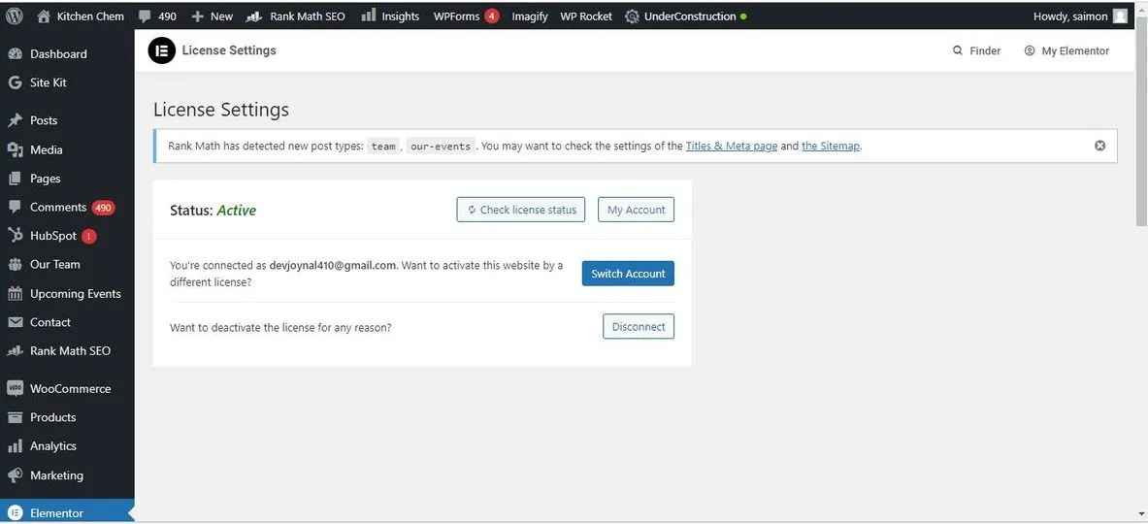Click the Comments bubble icon in sidebar
Viewport: 1148px width, 524px height.
pyautogui.click(x=15, y=207)
